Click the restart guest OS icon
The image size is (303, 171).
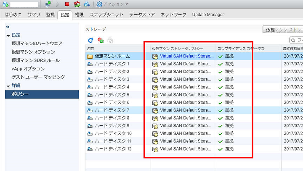coord(77,4)
